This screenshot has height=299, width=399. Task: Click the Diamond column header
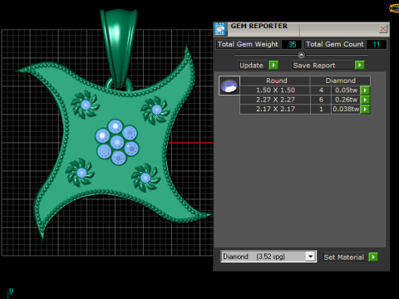tap(340, 81)
